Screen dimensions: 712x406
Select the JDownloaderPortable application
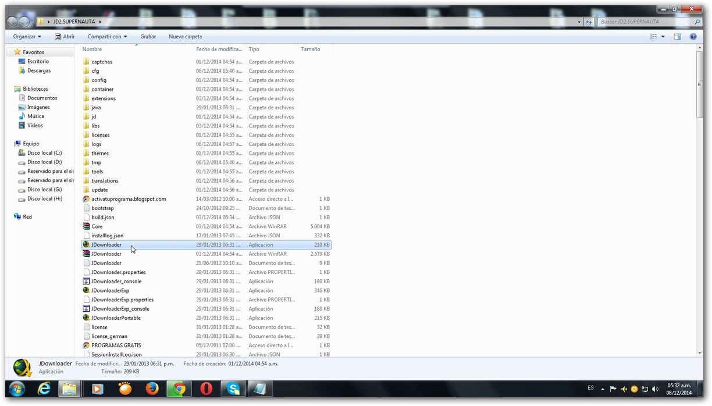pyautogui.click(x=207, y=318)
